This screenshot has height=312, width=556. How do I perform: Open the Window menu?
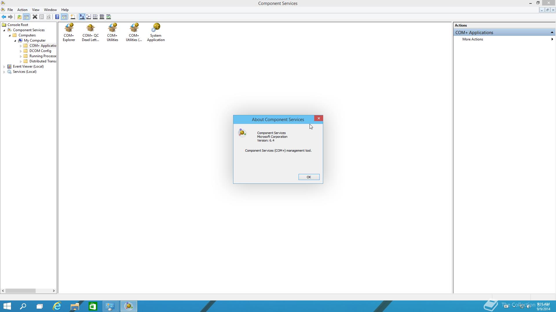point(50,10)
